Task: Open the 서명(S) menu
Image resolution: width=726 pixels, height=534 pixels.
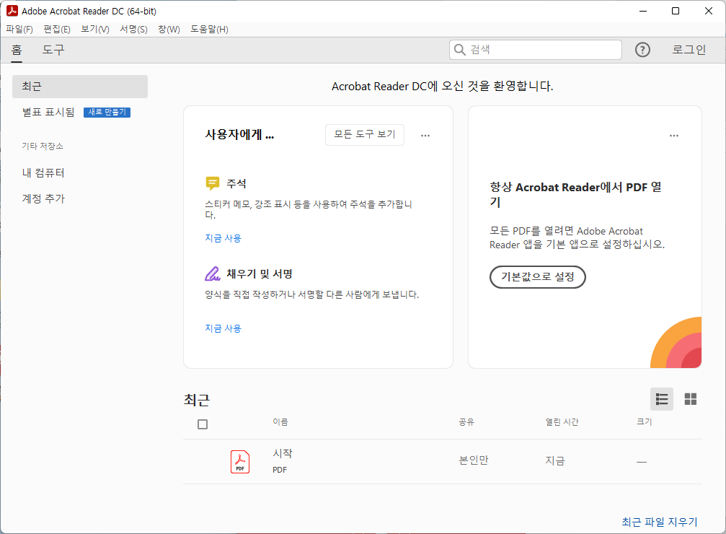Action: pos(133,29)
